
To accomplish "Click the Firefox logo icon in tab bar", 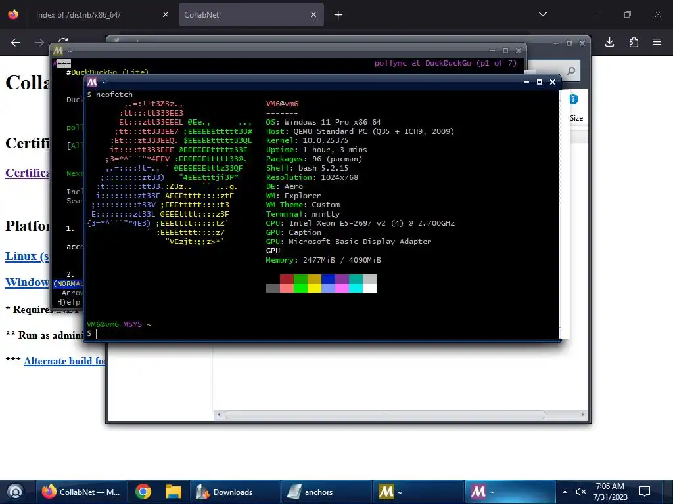I will click(13, 14).
